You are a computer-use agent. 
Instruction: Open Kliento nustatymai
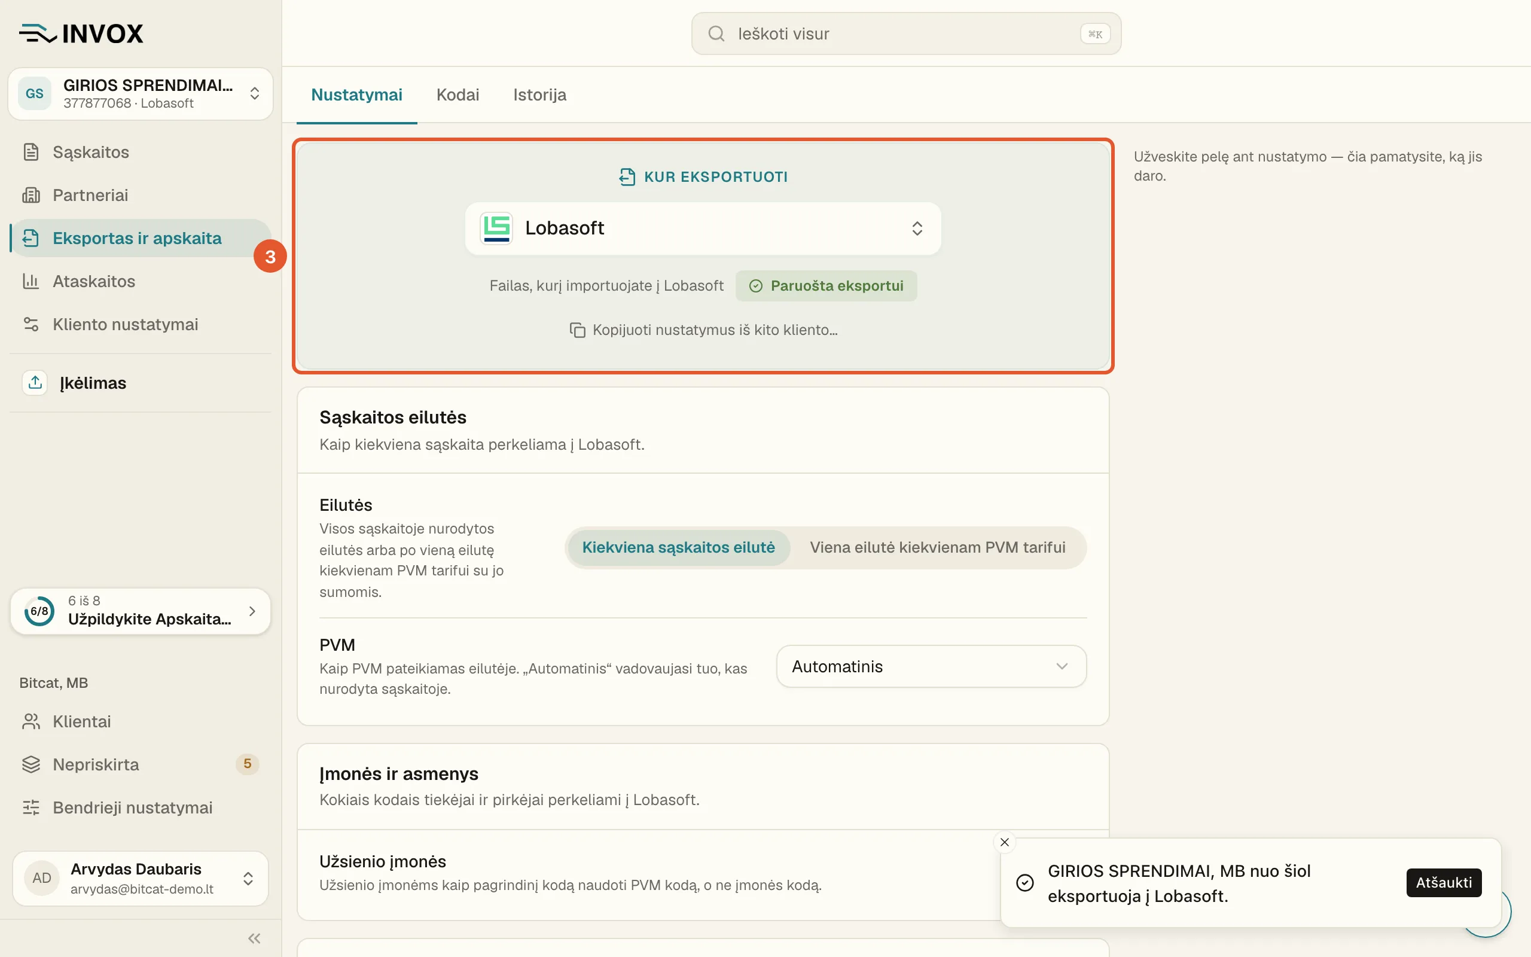click(141, 324)
